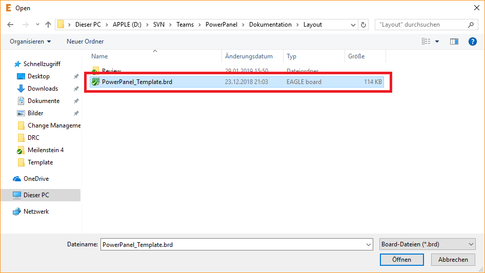Select the PowerPanel_Template.brd file
The image size is (485, 273).
click(137, 82)
